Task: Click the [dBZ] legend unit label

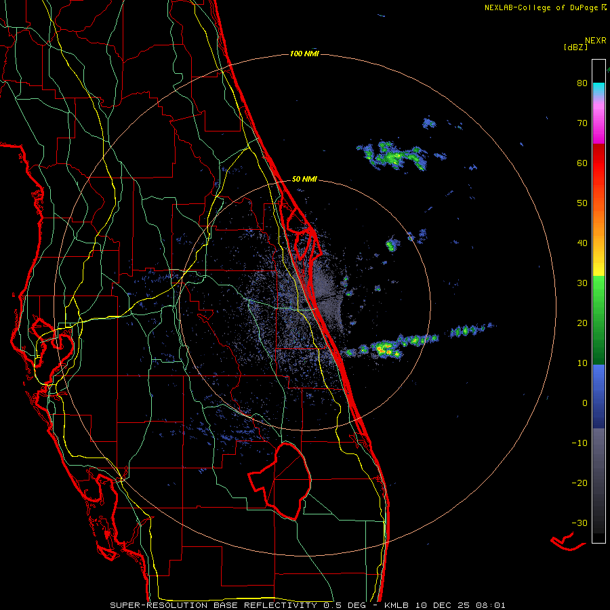Action: point(575,47)
